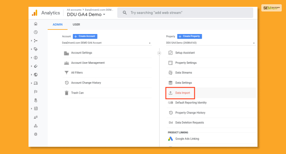Screen dimensions: 286x154
Task: Open Google Ads Linking text
Action: (x=187, y=139)
